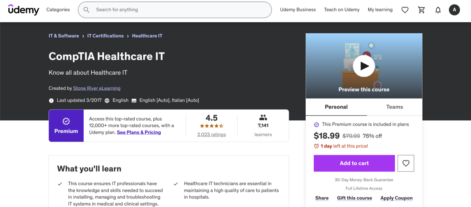The width and height of the screenshot is (471, 207).
Task: Open See Plans & Pricing
Action: tap(139, 132)
